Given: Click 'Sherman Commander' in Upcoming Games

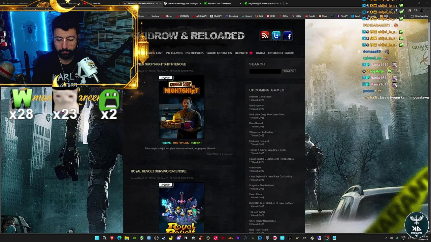Looking at the screenshot, I should (260, 97).
